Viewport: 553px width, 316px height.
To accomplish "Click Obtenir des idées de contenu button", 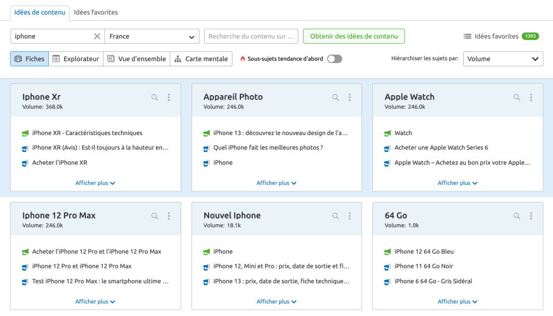I will (x=354, y=37).
